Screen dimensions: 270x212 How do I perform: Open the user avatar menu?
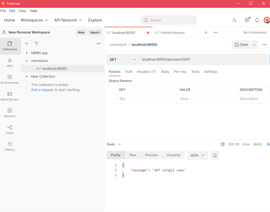pos(267,20)
